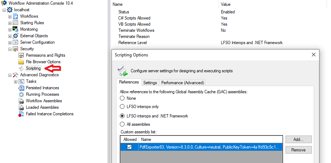Click the Workflows node icon
Viewport: 331px width, 163px height.
[x=16, y=16]
